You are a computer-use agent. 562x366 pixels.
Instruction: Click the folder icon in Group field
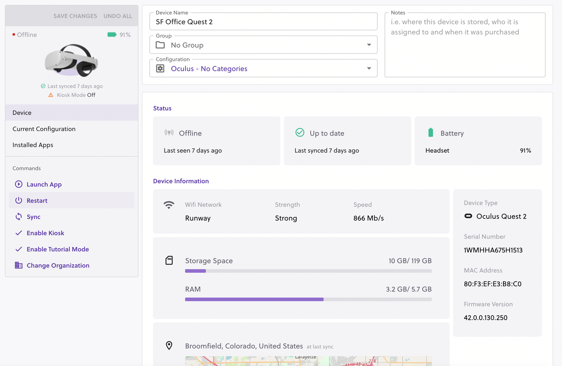coord(160,45)
